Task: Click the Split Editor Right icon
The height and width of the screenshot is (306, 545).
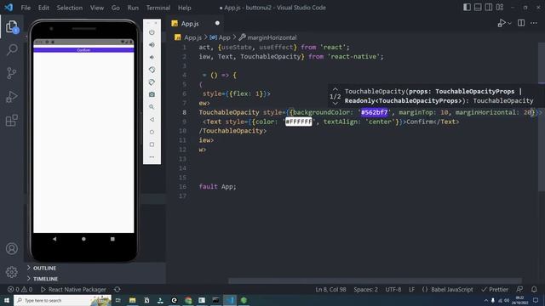Action: click(x=521, y=23)
